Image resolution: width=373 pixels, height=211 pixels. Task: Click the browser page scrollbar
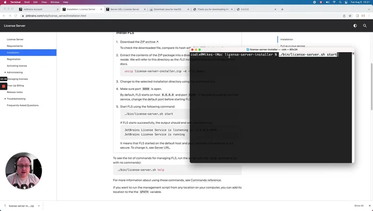(x=371, y=87)
